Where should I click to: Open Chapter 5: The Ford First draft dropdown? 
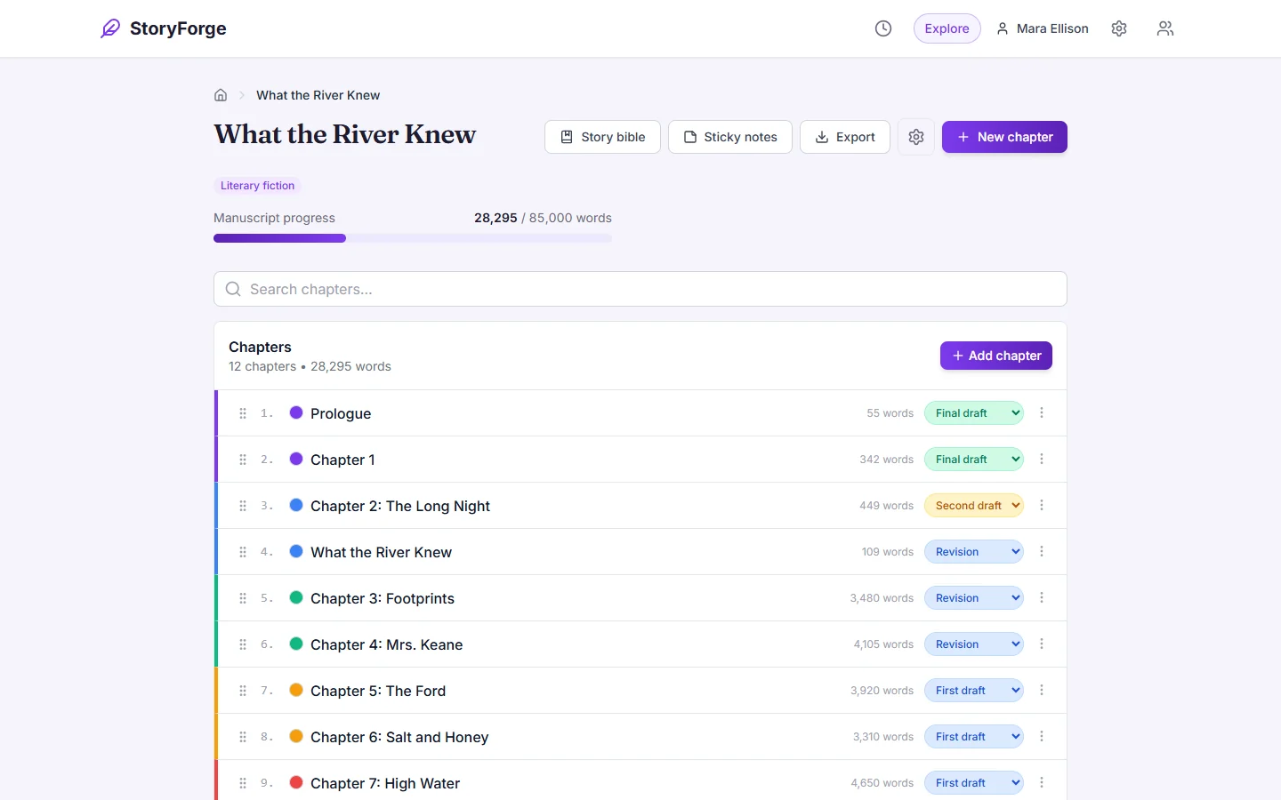click(974, 691)
